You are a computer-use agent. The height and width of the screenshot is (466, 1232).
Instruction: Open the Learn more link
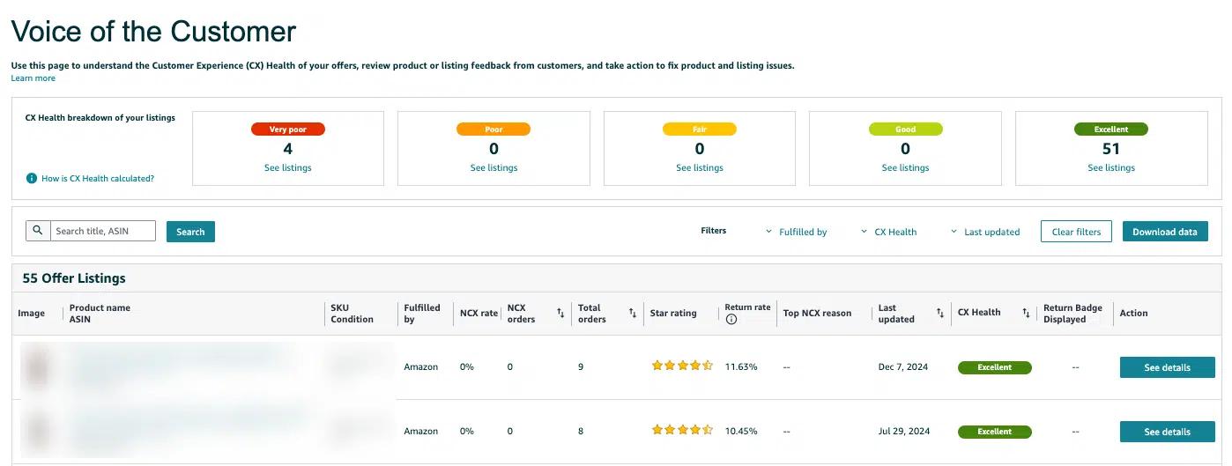33,78
